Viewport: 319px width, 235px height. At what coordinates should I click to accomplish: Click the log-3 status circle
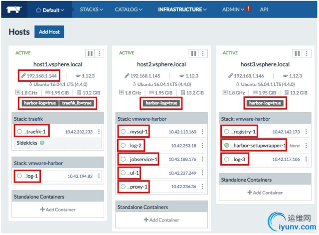[226, 159]
